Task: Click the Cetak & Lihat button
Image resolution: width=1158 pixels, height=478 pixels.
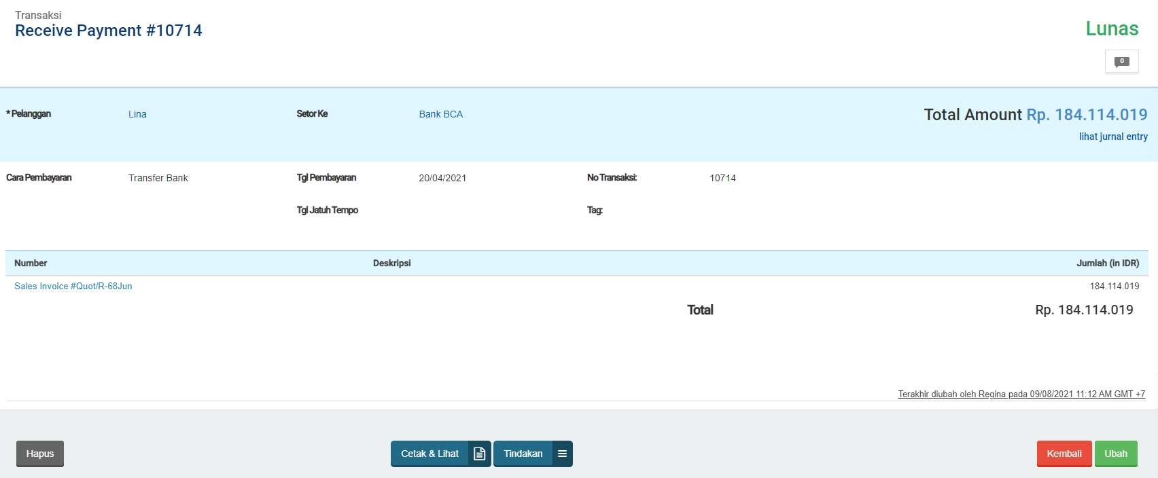Action: click(429, 454)
